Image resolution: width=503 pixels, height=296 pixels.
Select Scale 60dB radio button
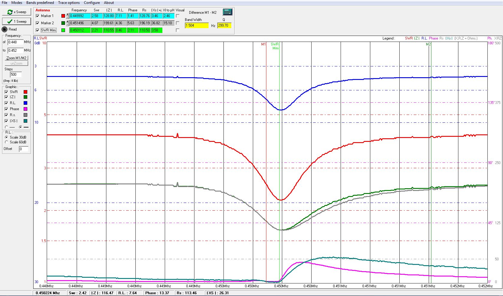[x=6, y=142]
